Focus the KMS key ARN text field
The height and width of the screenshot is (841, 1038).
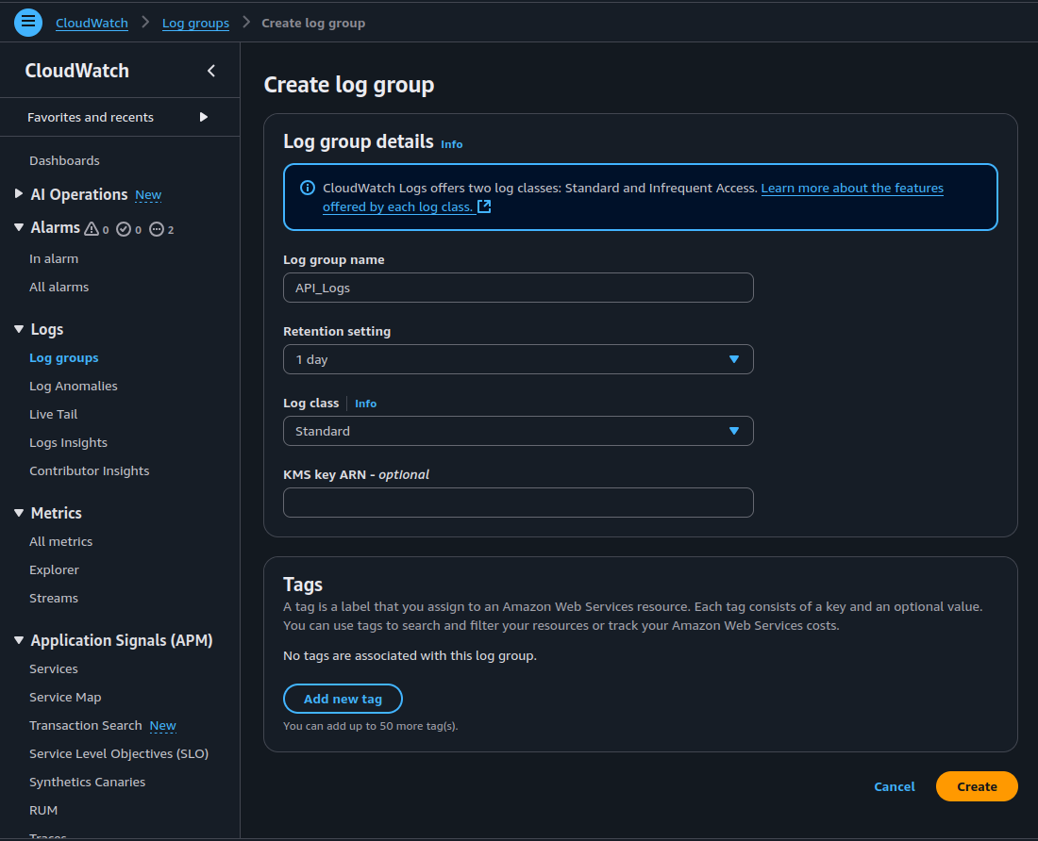tap(518, 503)
